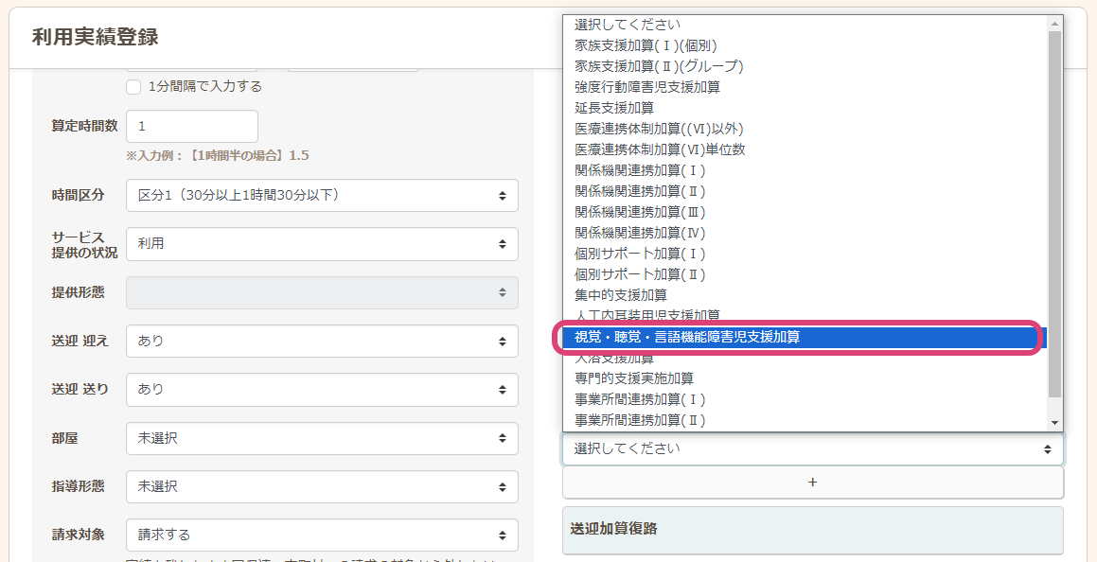Expand the 部屋 selector
The image size is (1097, 562).
[x=322, y=438]
